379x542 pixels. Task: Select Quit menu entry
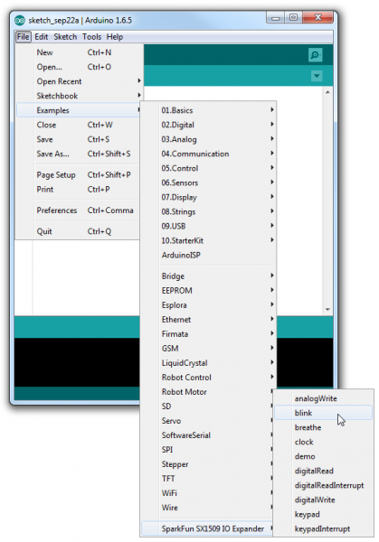[x=78, y=231]
